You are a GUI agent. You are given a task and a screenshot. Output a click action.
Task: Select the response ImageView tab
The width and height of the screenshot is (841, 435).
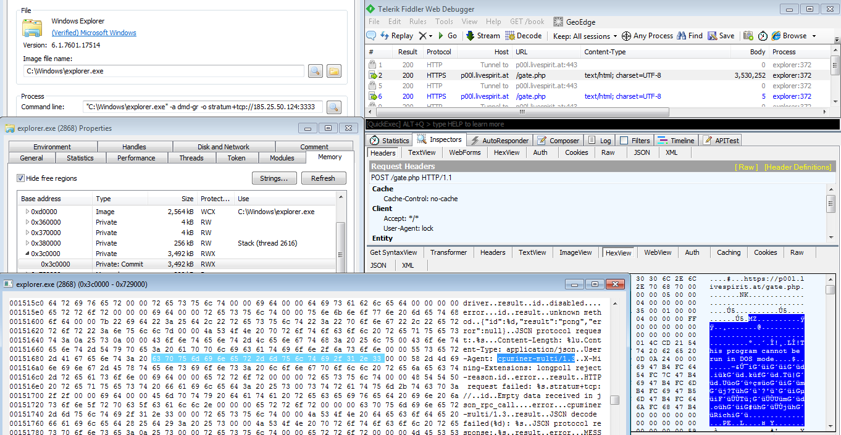pos(575,252)
